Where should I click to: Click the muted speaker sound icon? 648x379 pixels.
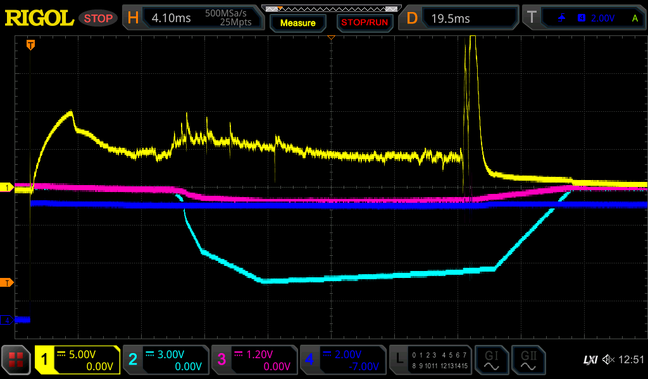click(609, 360)
